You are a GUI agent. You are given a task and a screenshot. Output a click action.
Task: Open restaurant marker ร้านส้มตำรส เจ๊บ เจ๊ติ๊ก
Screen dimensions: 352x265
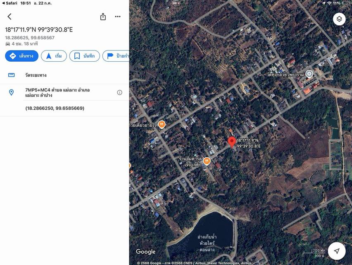[207, 161]
